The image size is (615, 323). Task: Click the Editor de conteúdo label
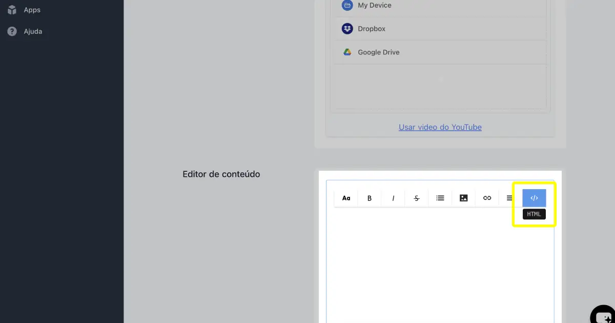click(x=221, y=174)
